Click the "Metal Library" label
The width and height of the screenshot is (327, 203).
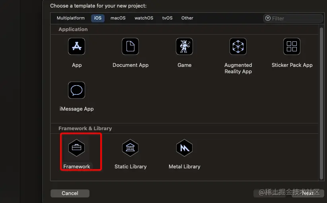click(x=184, y=166)
